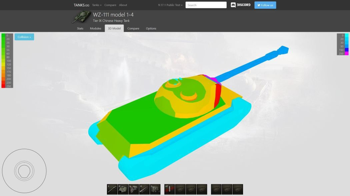The image size is (350, 196).
Task: Expand the Tanks dropdown menu
Action: (x=97, y=5)
